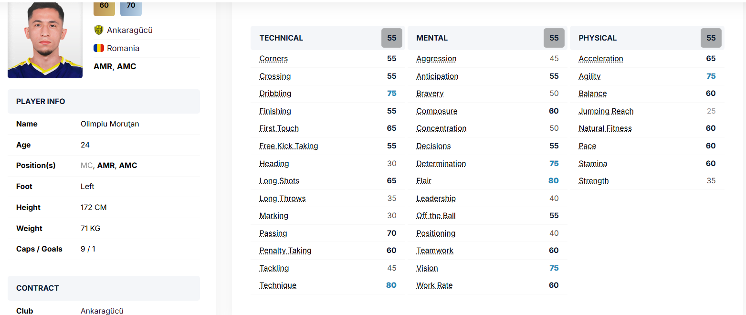Click the Technical 55 score badge
746x315 pixels.
coord(392,38)
